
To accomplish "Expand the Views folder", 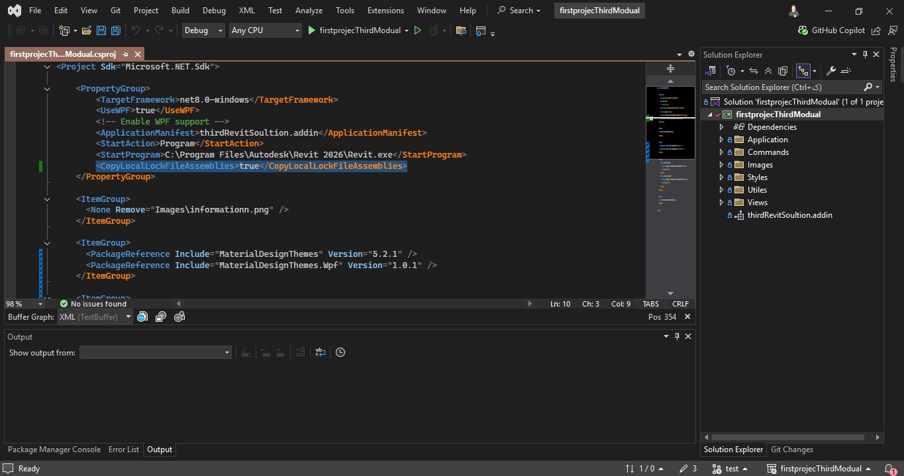I will [722, 203].
